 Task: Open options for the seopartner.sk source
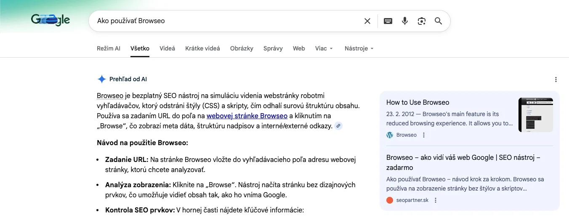coord(436,200)
